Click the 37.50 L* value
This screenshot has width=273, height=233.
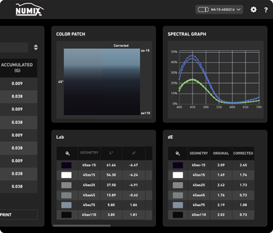click(111, 185)
